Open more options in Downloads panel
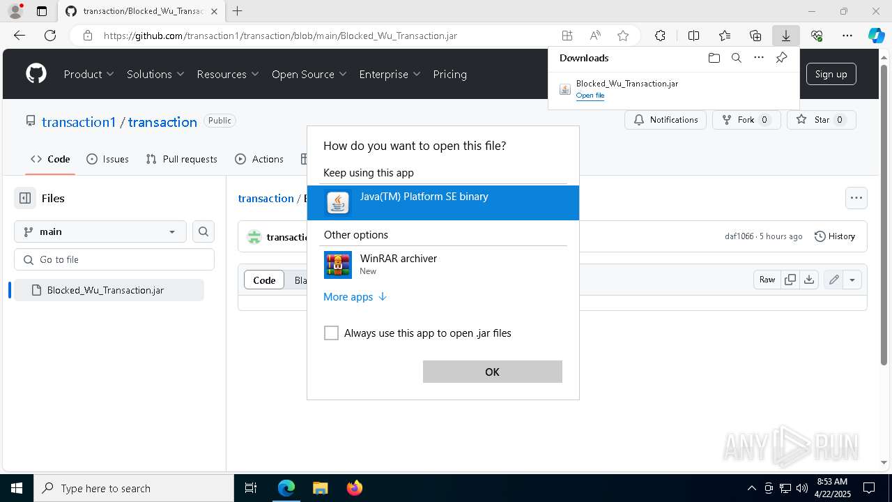The image size is (892, 502). point(759,58)
